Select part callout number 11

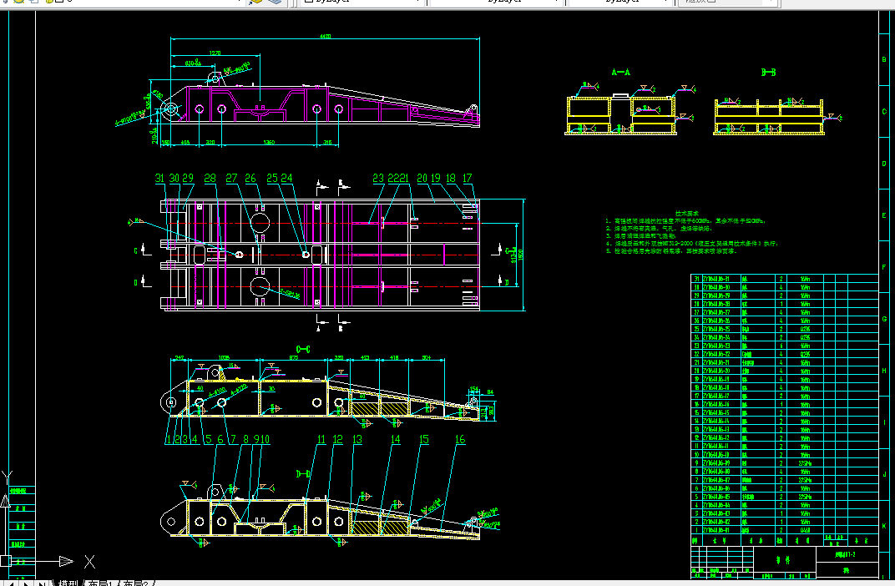point(321,439)
